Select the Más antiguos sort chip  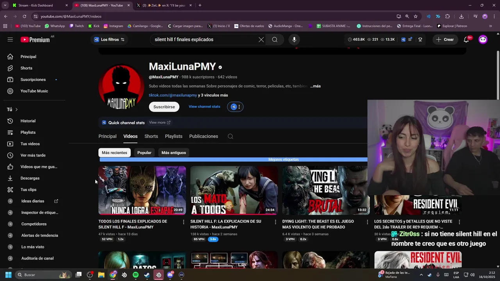tap(174, 153)
